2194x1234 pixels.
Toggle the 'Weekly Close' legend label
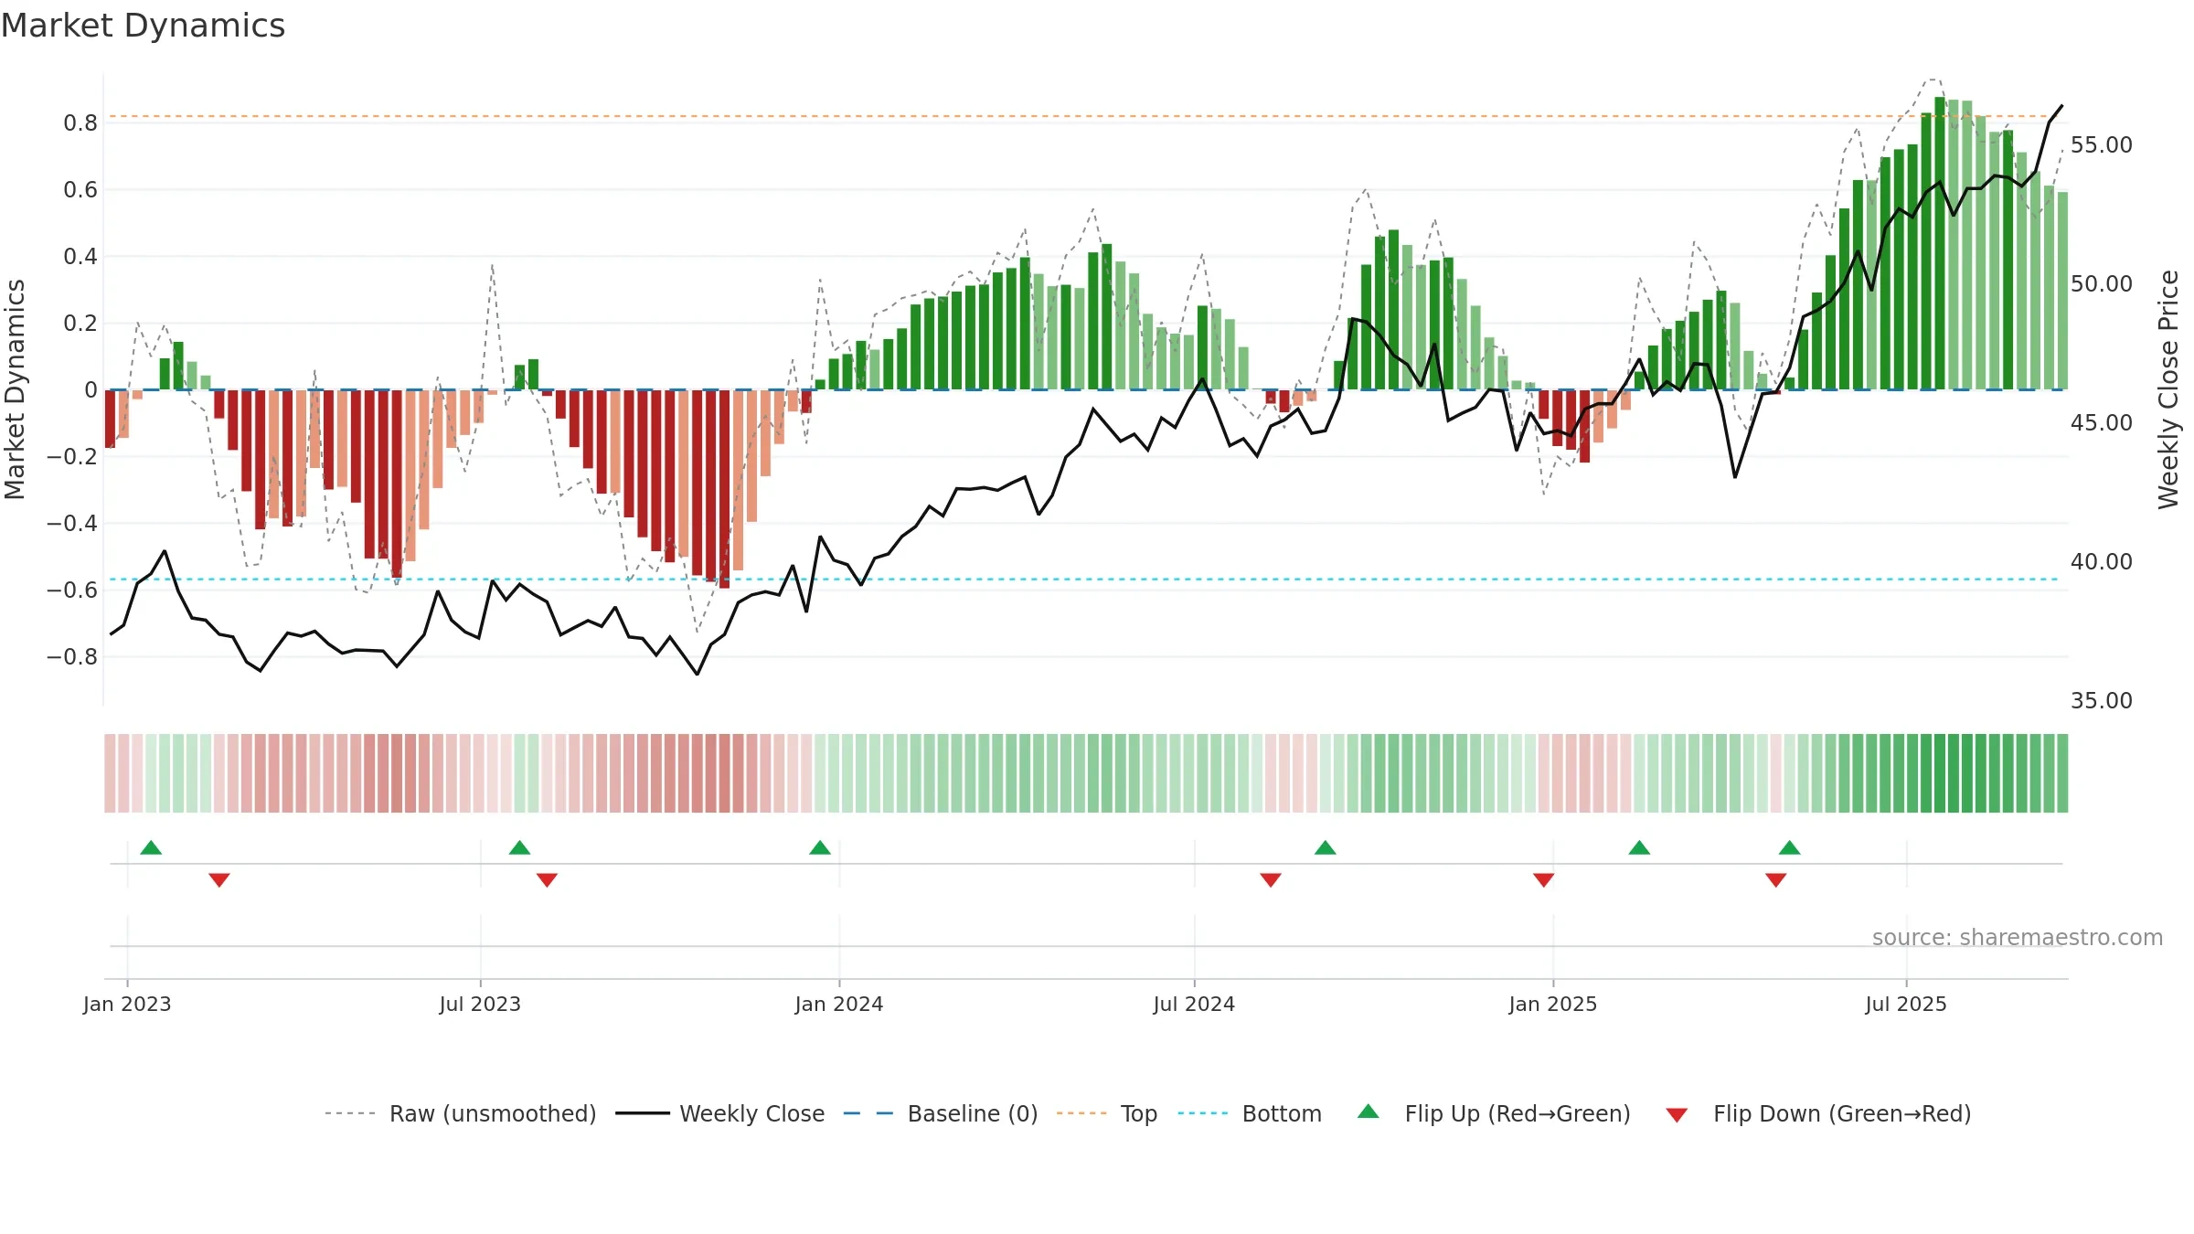pyautogui.click(x=752, y=1113)
